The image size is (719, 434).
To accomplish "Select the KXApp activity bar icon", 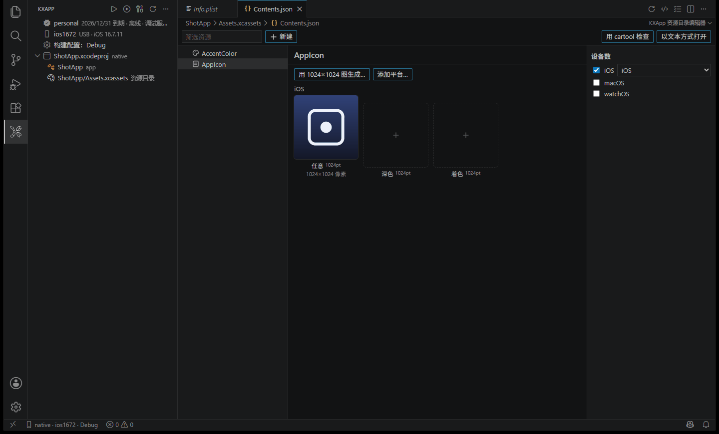I will click(x=16, y=132).
